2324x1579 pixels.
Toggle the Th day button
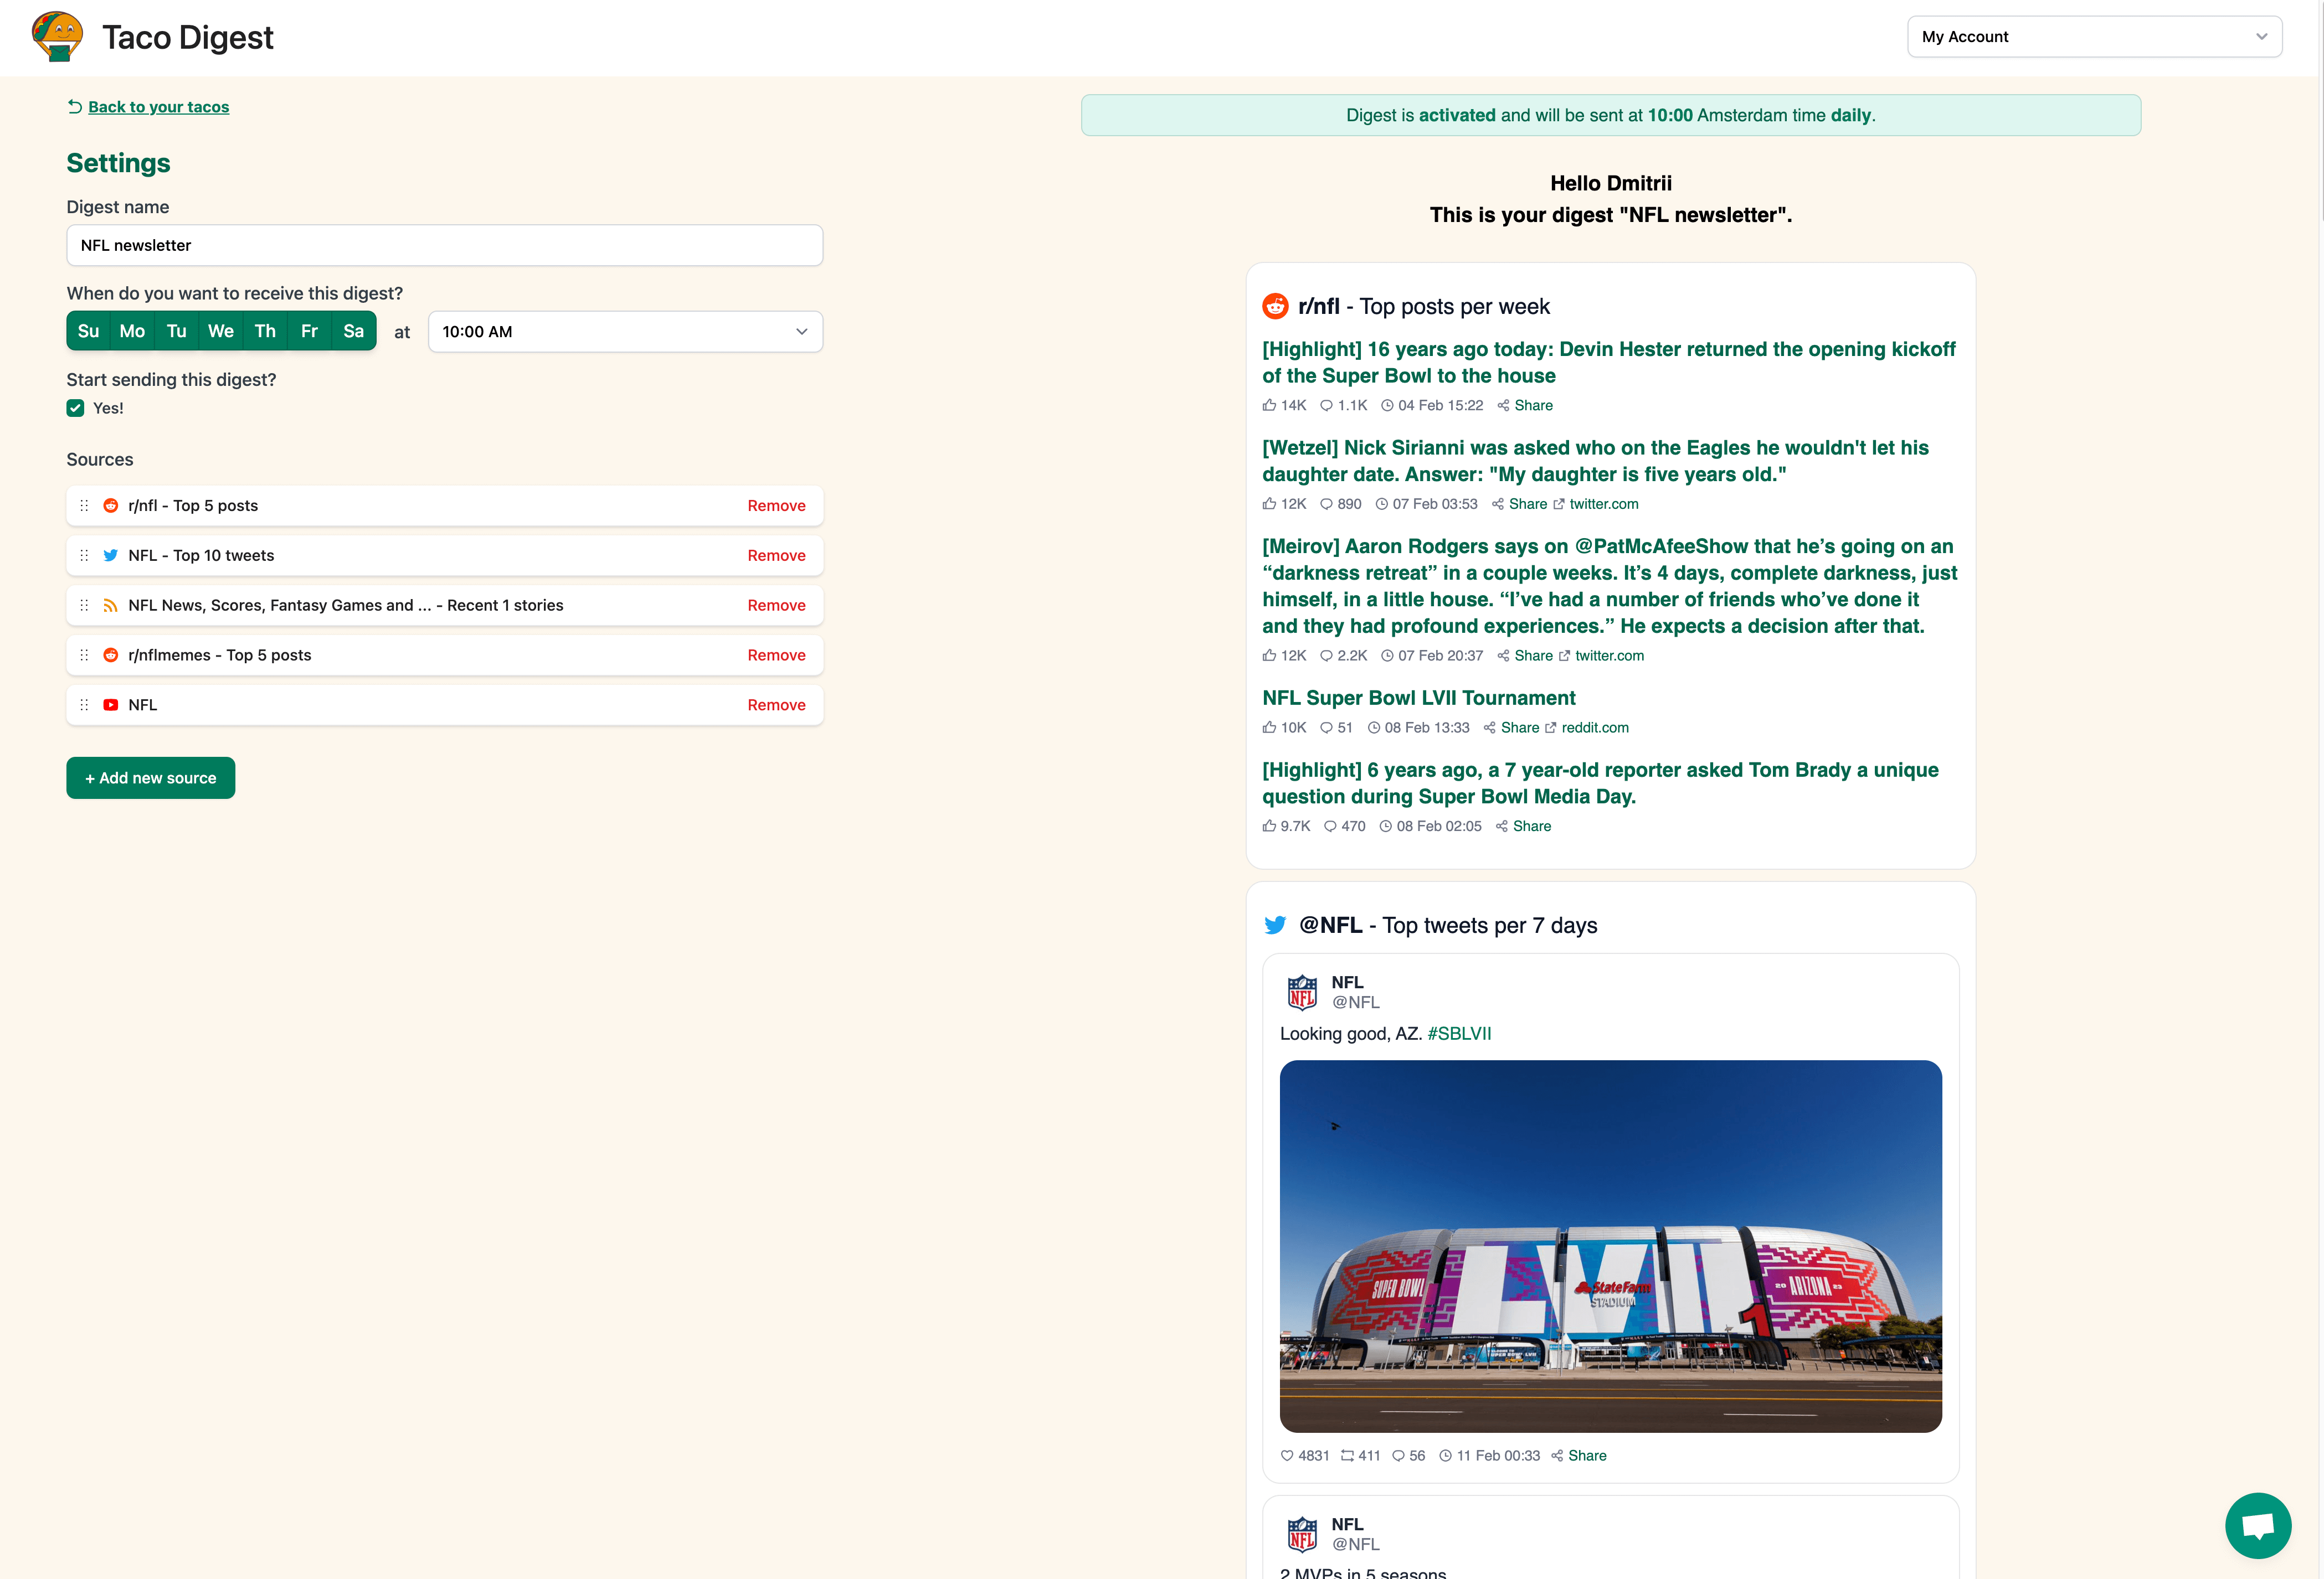[x=265, y=331]
